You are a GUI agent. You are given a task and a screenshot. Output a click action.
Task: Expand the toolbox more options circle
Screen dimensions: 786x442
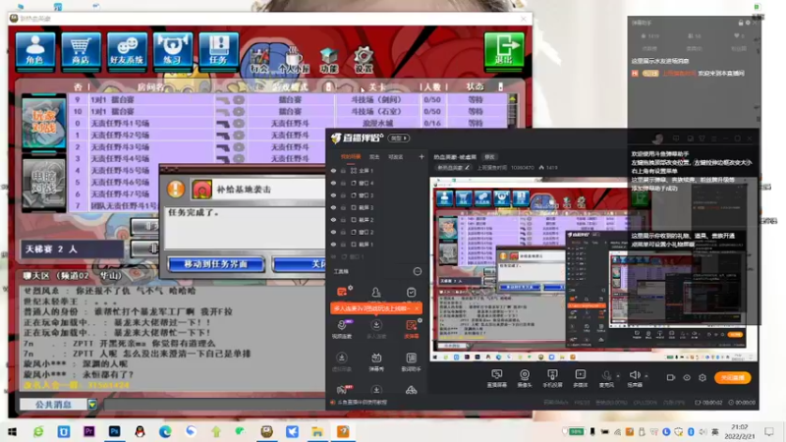pyautogui.click(x=417, y=272)
